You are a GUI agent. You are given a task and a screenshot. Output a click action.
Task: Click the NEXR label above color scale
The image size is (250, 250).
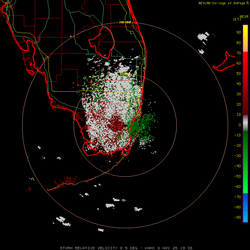[x=244, y=17]
